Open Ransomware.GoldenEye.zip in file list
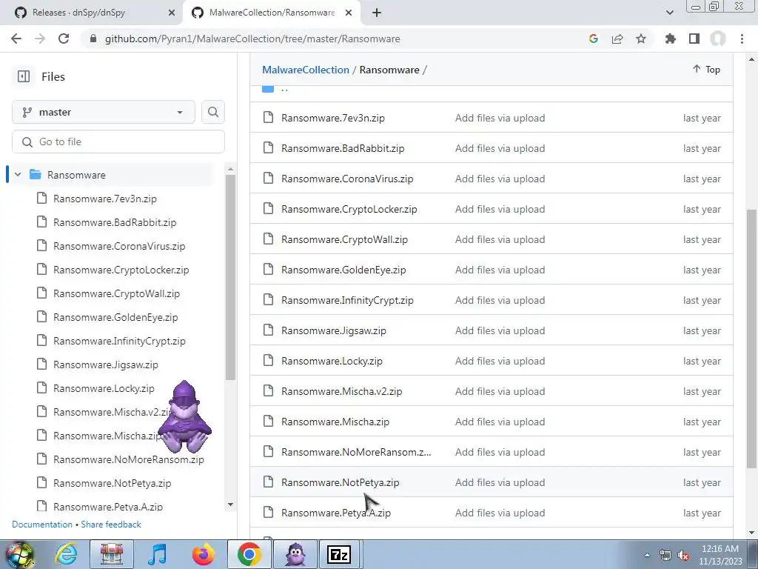This screenshot has width=758, height=569. point(343,270)
